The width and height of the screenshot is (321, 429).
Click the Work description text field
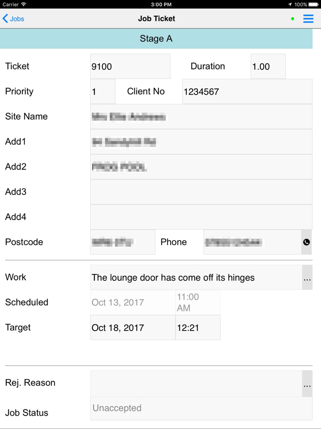pos(196,277)
